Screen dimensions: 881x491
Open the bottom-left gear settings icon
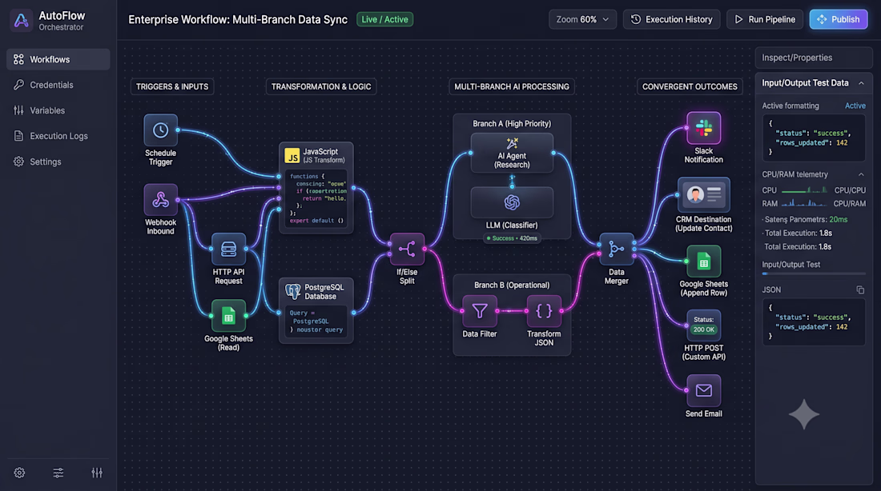point(20,473)
